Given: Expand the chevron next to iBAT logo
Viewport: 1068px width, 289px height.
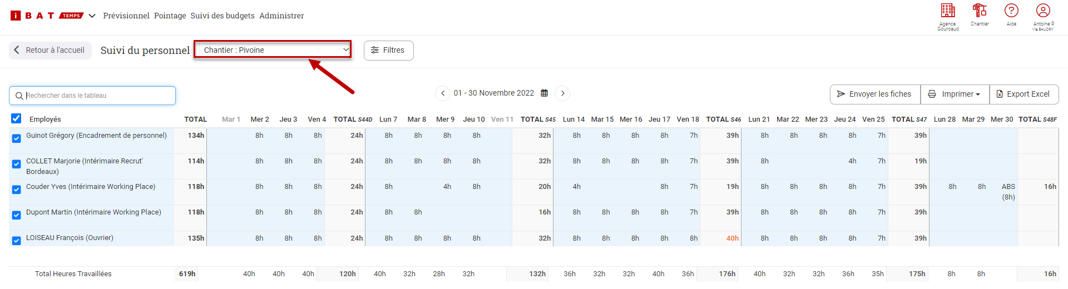Looking at the screenshot, I should click(x=92, y=16).
